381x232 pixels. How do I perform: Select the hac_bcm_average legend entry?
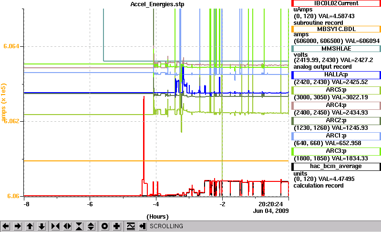click(336, 167)
